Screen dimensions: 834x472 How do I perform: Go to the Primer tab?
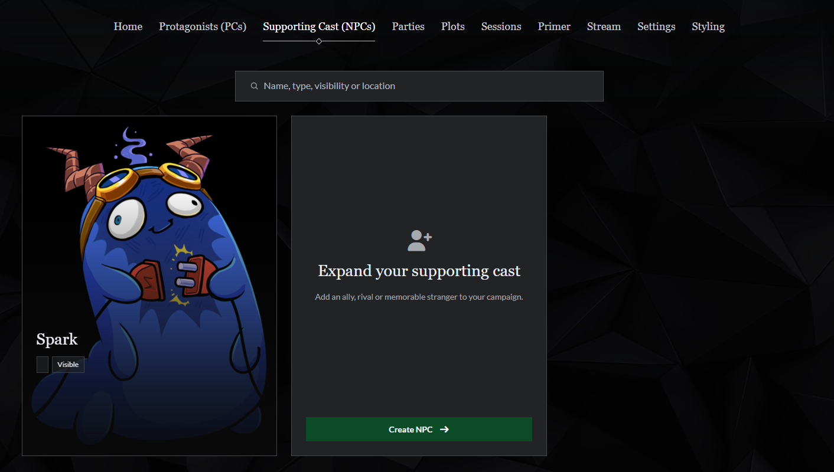(x=554, y=27)
